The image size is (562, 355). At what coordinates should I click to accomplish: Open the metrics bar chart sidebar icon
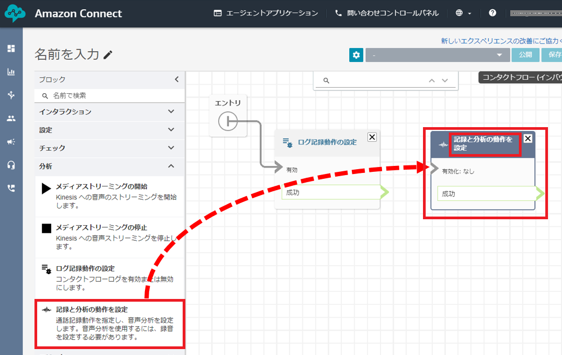point(11,72)
